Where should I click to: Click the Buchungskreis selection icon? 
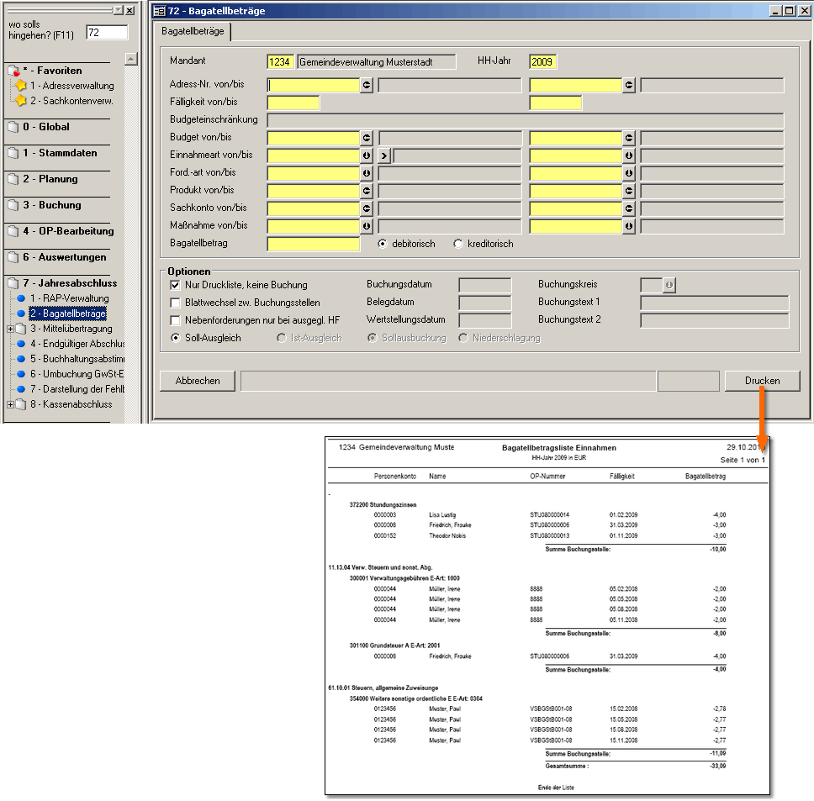(669, 285)
